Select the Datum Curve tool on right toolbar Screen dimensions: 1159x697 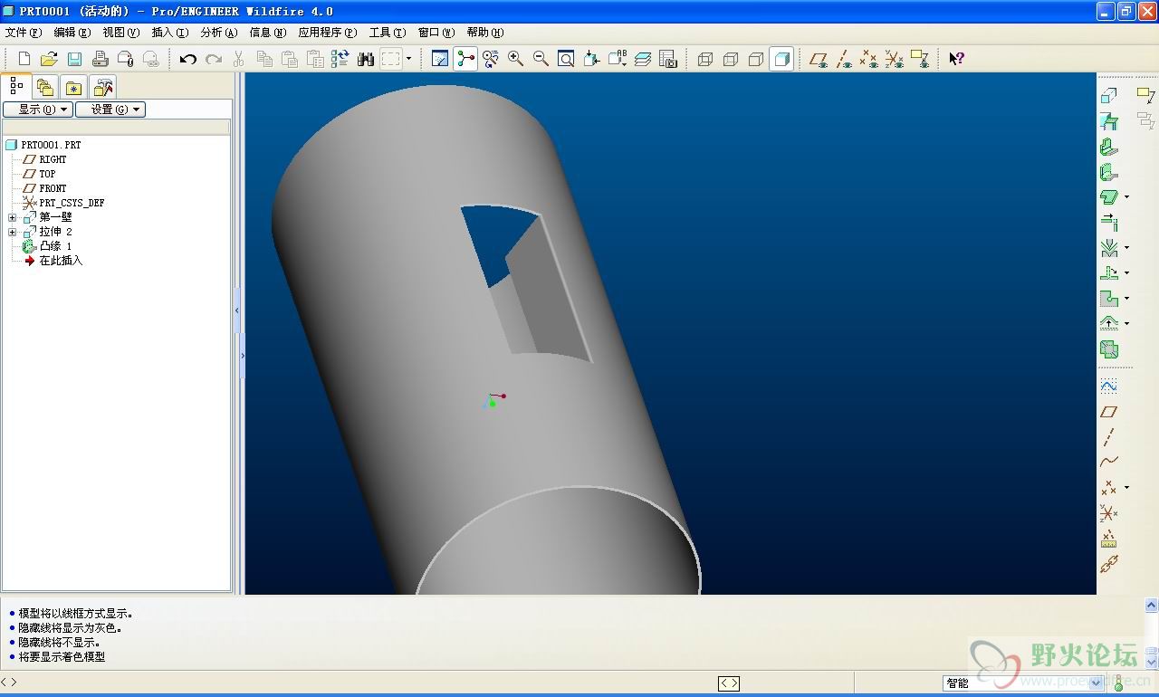1109,462
